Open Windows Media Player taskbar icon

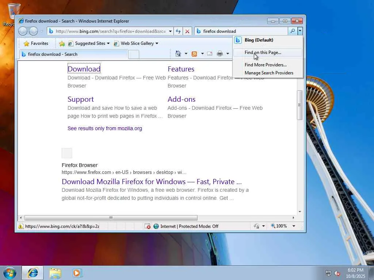coord(77,273)
